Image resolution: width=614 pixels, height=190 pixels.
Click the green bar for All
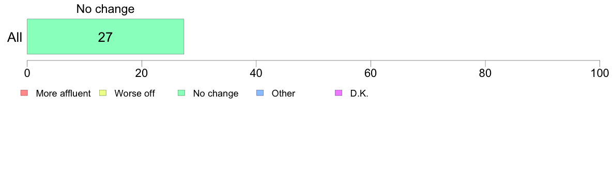click(x=105, y=36)
